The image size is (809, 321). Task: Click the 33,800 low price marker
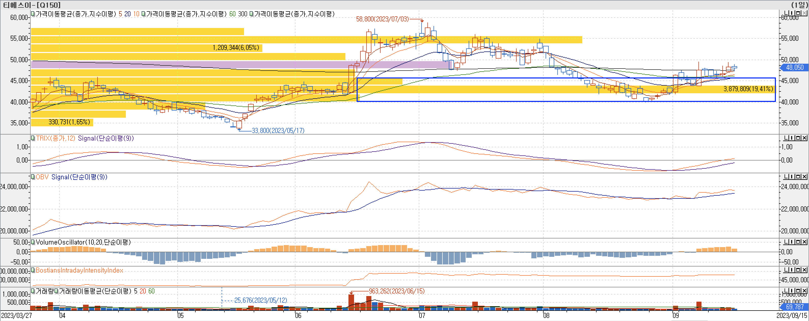(x=278, y=131)
